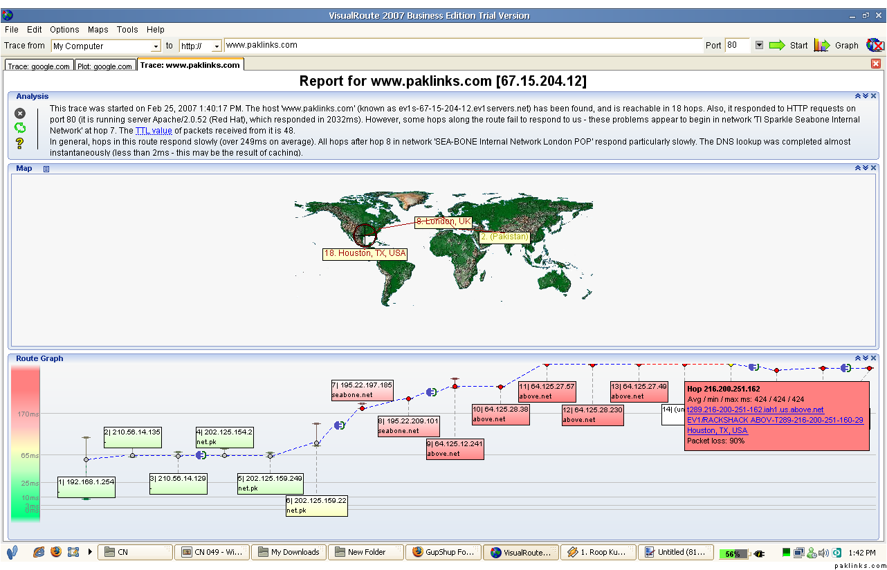This screenshot has width=887, height=570.
Task: Collapse the Route Graph panel
Action: click(x=857, y=358)
